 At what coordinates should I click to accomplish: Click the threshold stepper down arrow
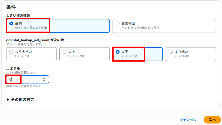44,81
